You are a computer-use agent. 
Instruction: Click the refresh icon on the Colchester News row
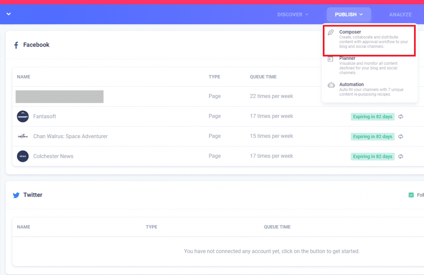tap(401, 156)
